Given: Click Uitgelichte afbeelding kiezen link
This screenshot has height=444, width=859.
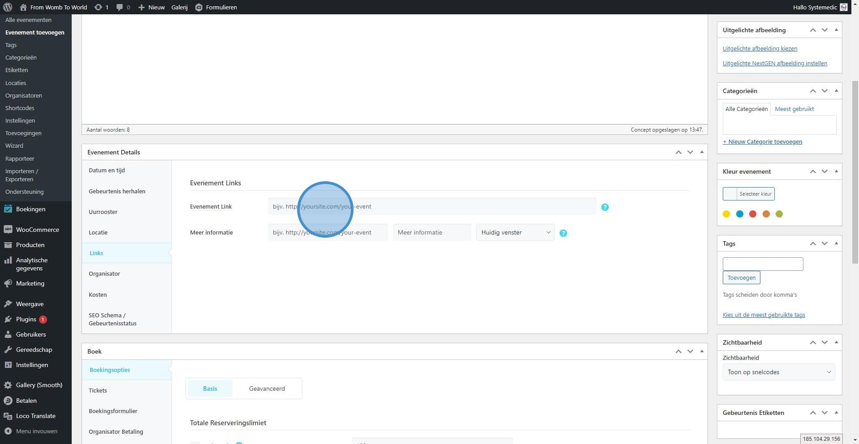Looking at the screenshot, I should pyautogui.click(x=760, y=48).
